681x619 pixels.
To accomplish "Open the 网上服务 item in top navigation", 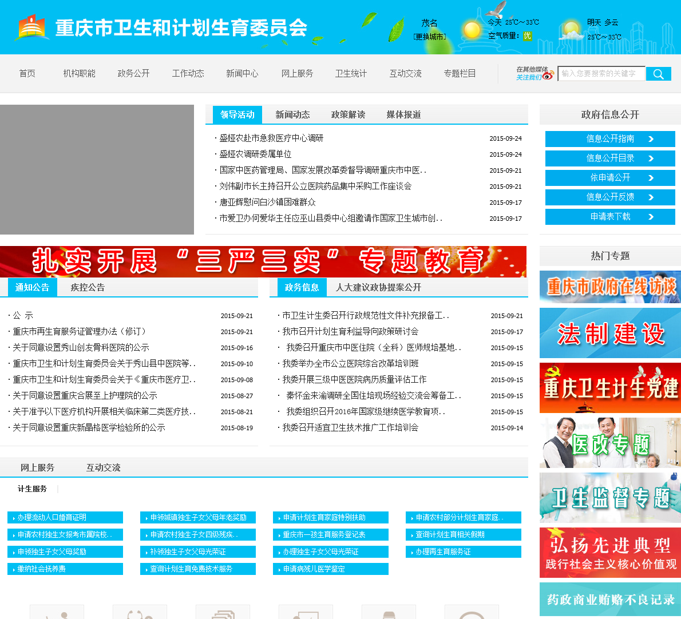I will pyautogui.click(x=297, y=73).
